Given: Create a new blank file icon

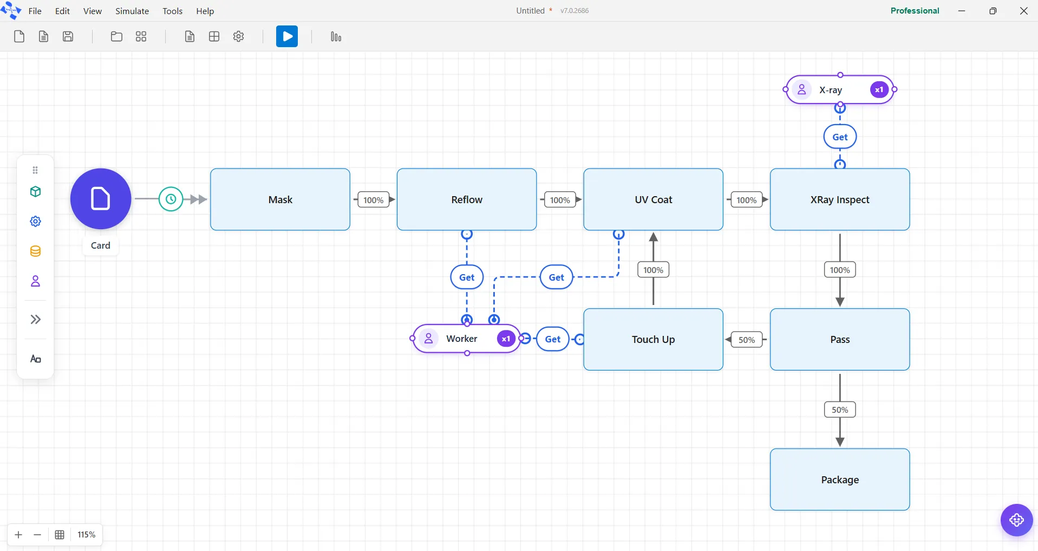Looking at the screenshot, I should [19, 36].
